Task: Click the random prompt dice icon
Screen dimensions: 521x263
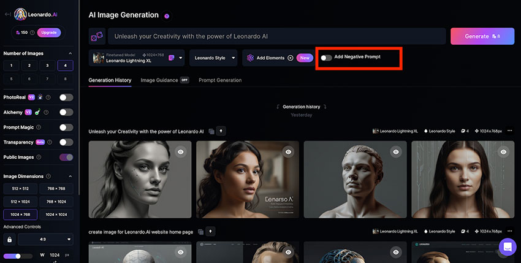Action: point(97,36)
